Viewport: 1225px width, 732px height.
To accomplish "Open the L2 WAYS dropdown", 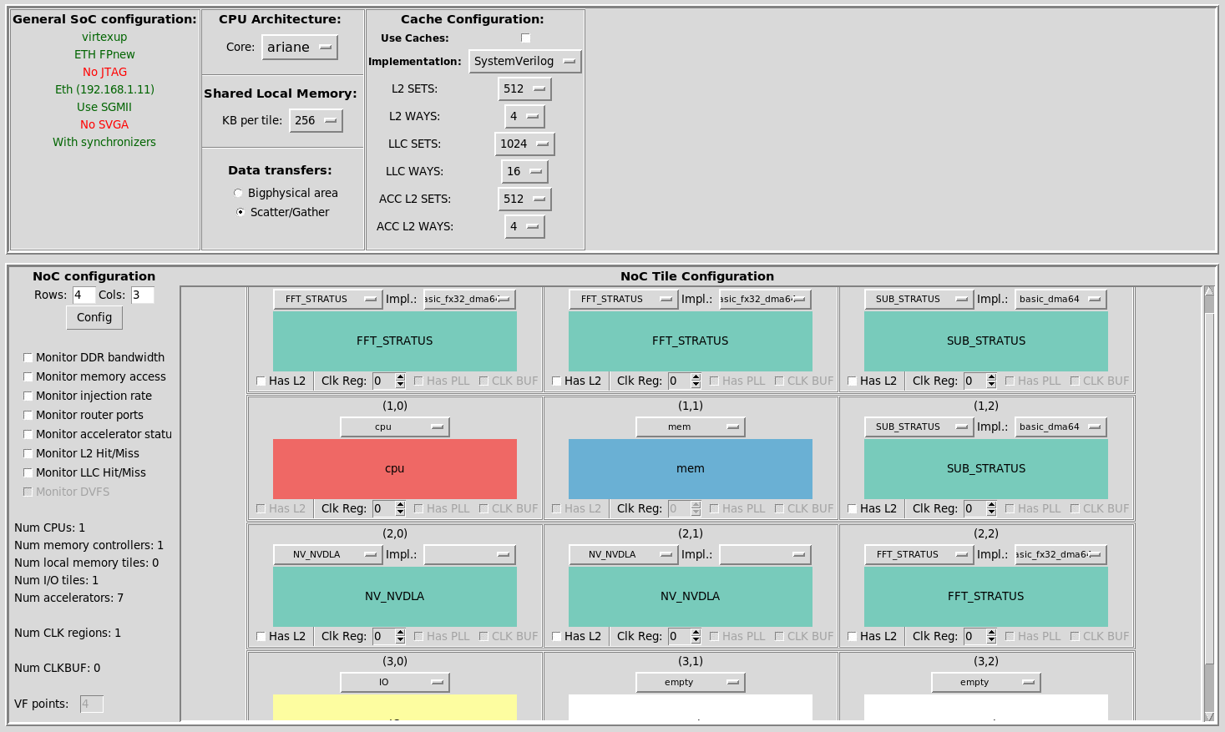I will (x=525, y=116).
